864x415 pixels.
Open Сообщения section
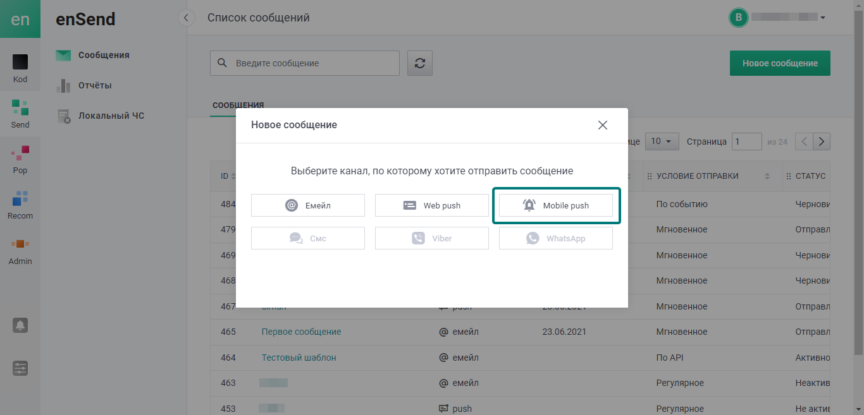pyautogui.click(x=104, y=55)
